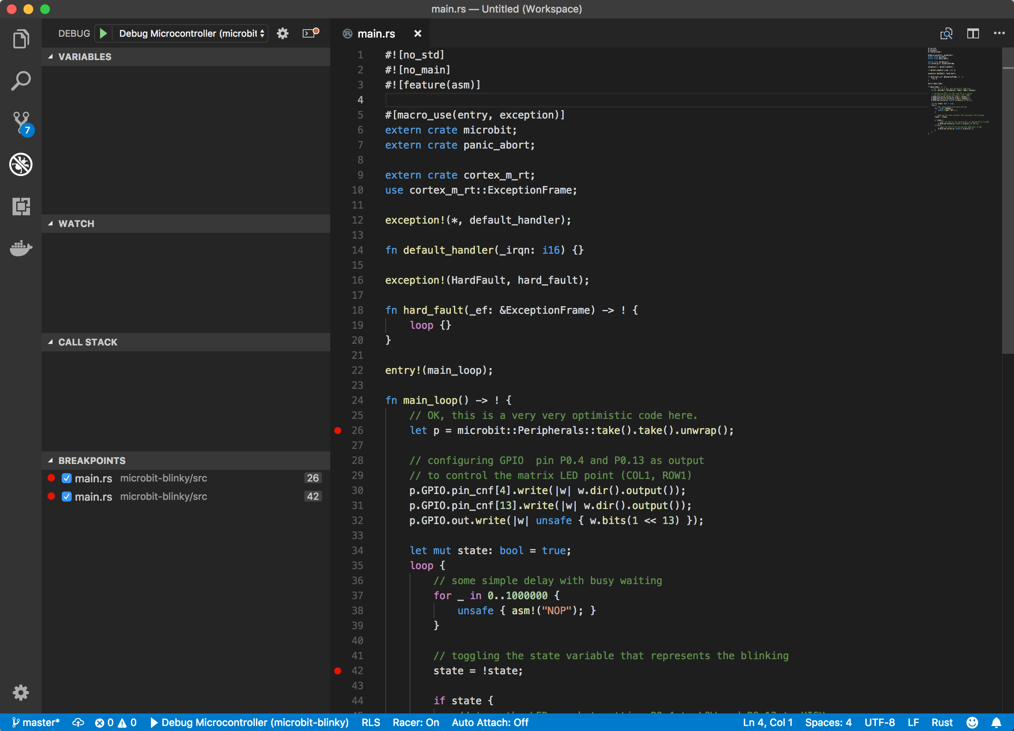Click '#![no_std]' on line 1
The width and height of the screenshot is (1014, 731).
(415, 55)
